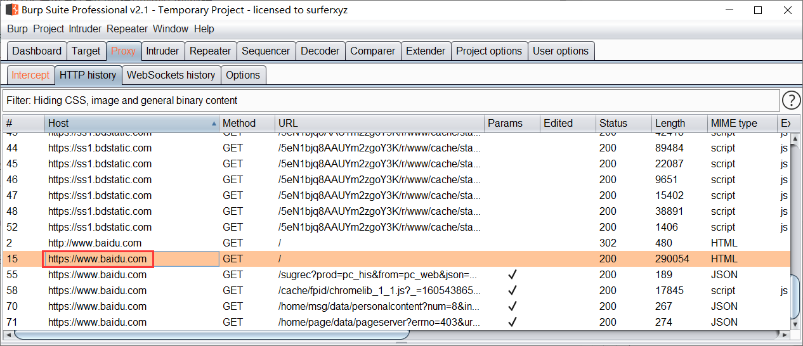The height and width of the screenshot is (346, 803).
Task: Open the Sequencer tab
Action: [x=266, y=51]
